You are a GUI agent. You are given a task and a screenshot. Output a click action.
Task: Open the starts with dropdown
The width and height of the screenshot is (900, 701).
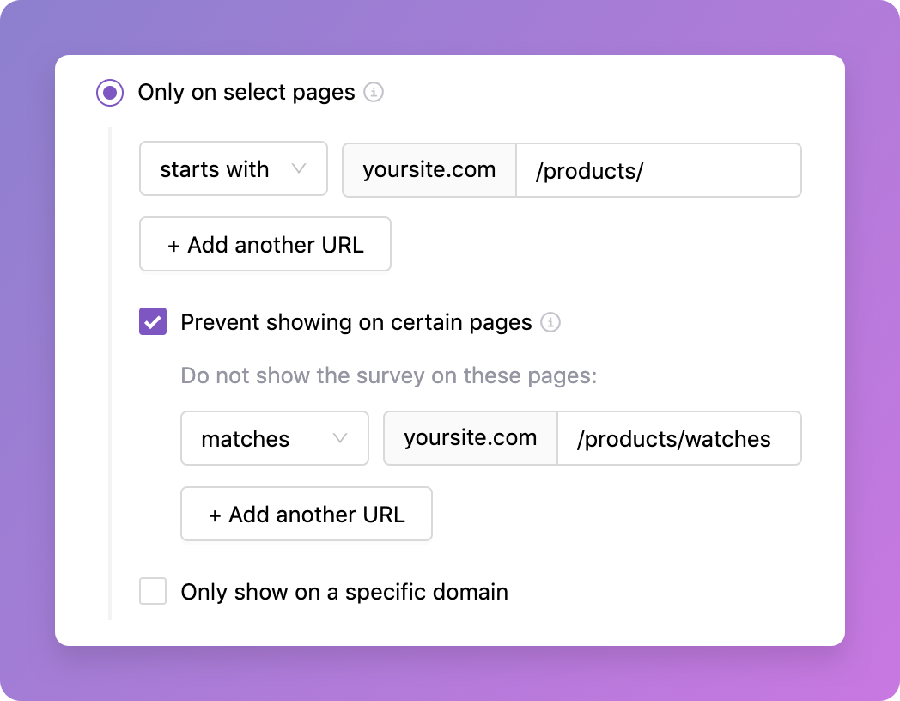click(233, 168)
